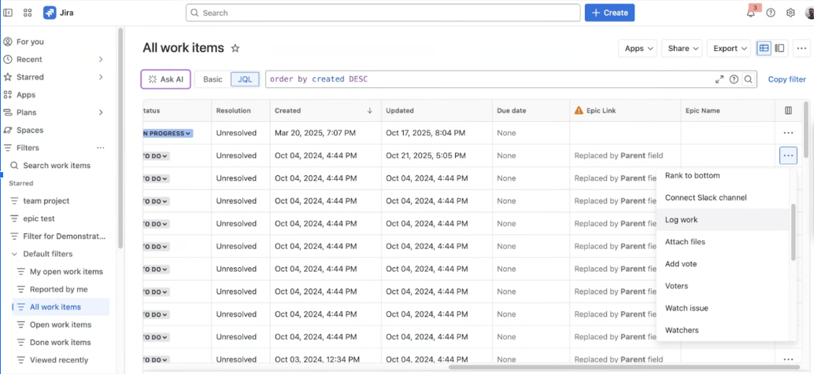The height and width of the screenshot is (374, 814).
Task: Open the Apps dropdown button
Action: click(x=638, y=48)
